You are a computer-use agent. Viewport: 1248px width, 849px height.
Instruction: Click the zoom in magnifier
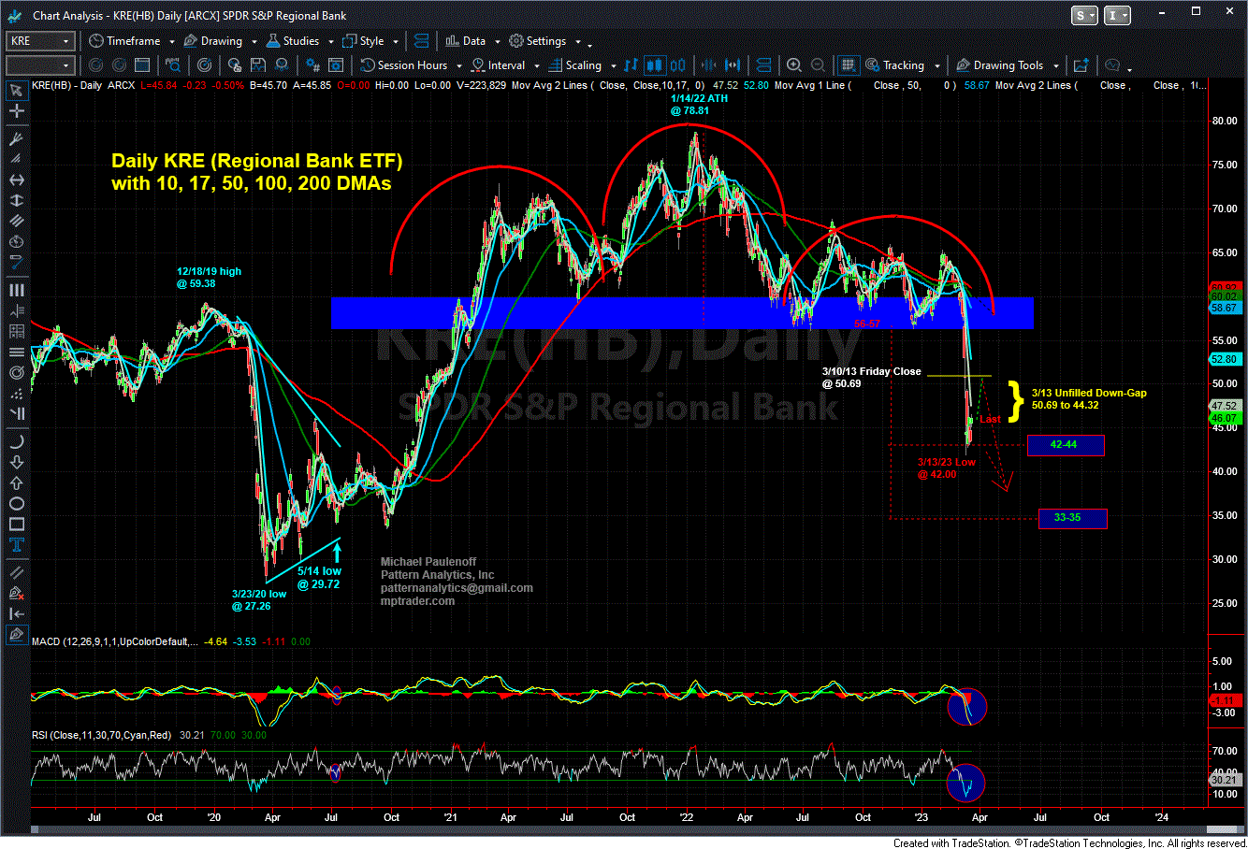coord(794,65)
